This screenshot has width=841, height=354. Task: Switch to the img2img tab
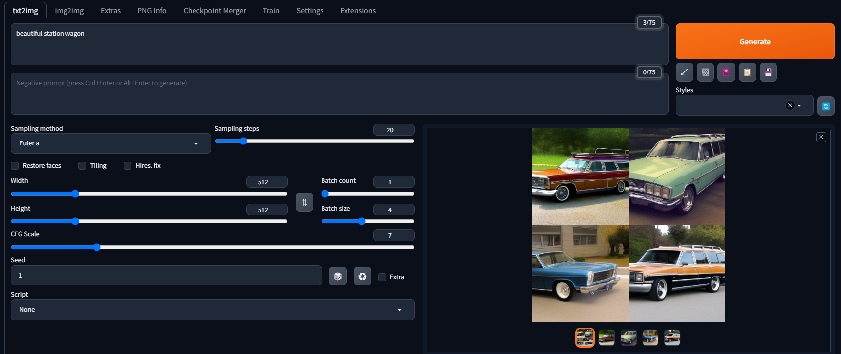point(69,11)
